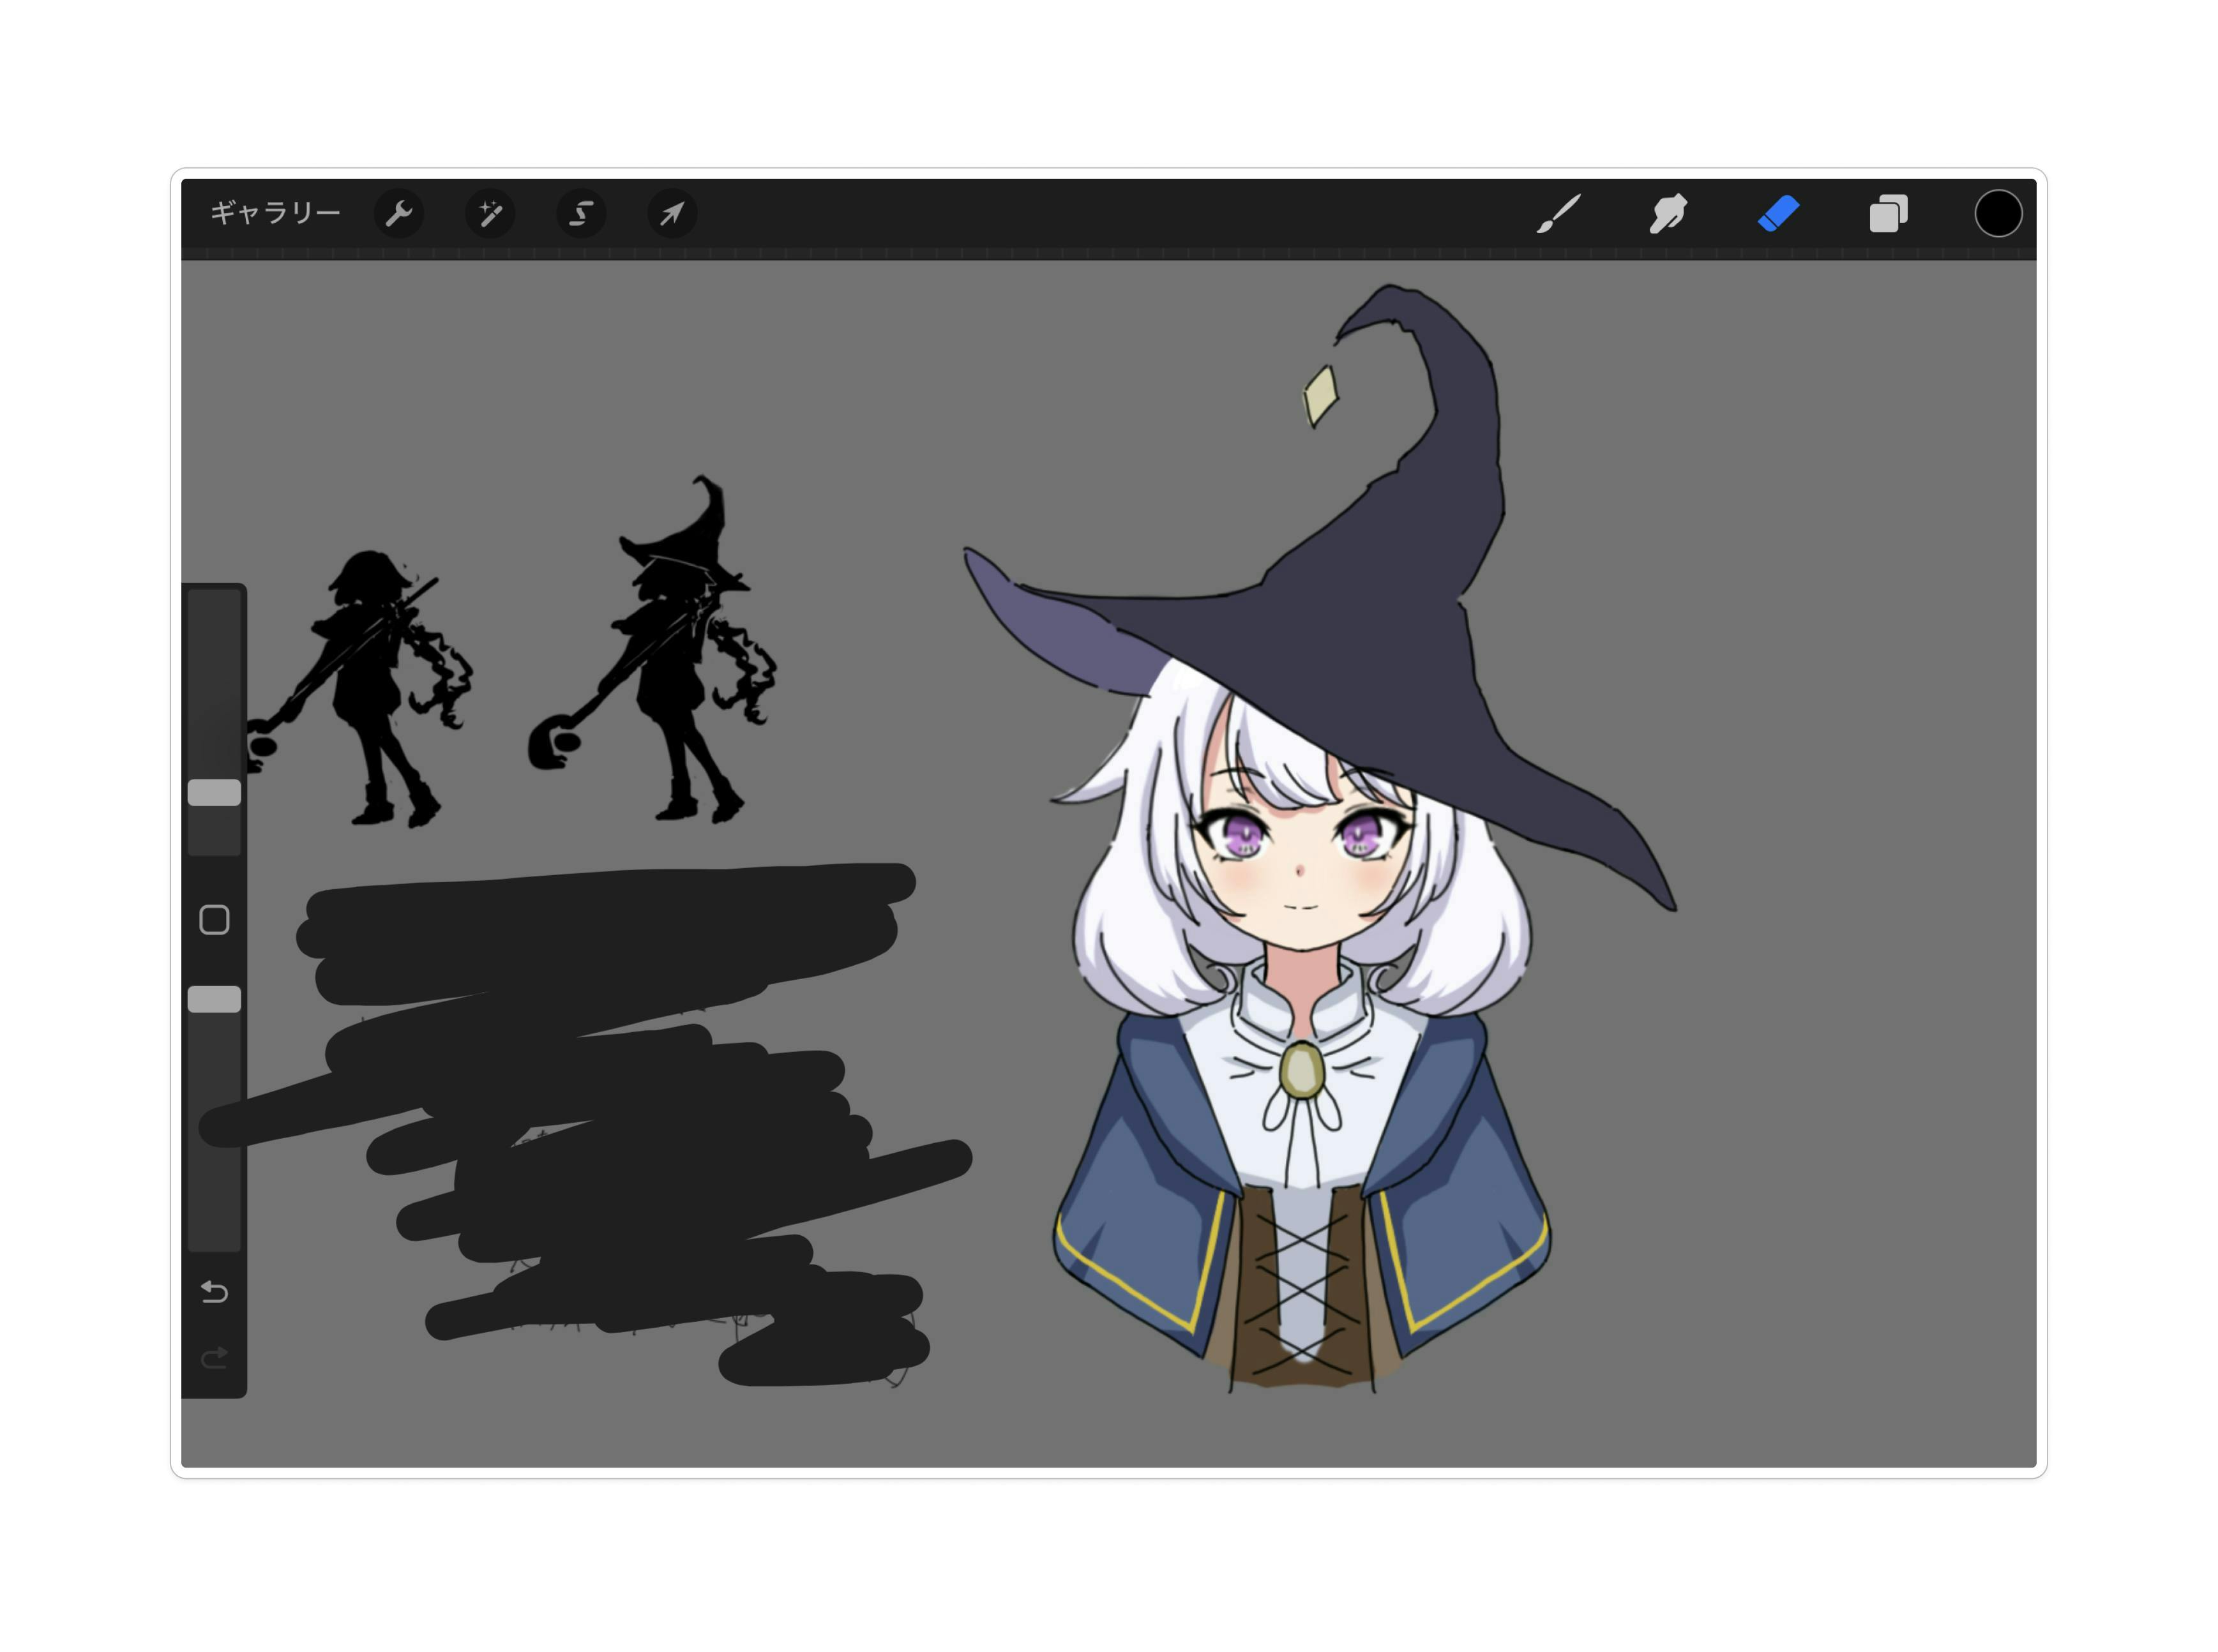Open the Actions wrench menu
The width and height of the screenshot is (2218, 1652).
pyautogui.click(x=399, y=214)
